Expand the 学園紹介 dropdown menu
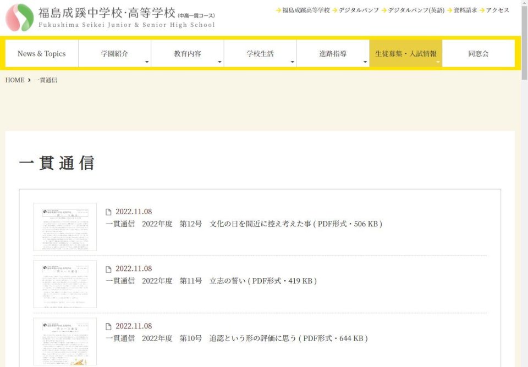Image resolution: width=528 pixels, height=367 pixels. click(x=114, y=54)
